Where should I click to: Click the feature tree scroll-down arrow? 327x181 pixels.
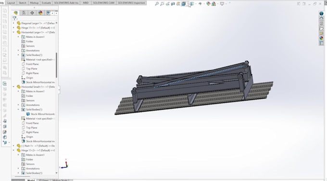[x=56, y=173]
